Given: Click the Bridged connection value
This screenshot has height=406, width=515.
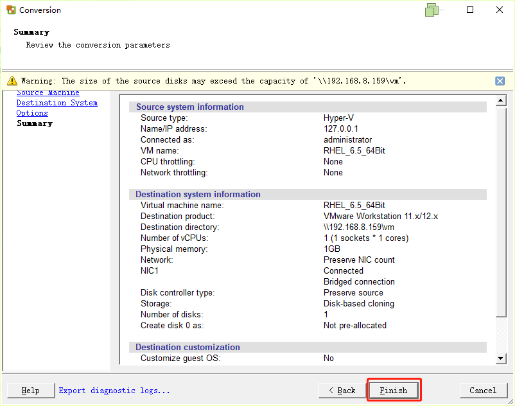Looking at the screenshot, I should 359,282.
